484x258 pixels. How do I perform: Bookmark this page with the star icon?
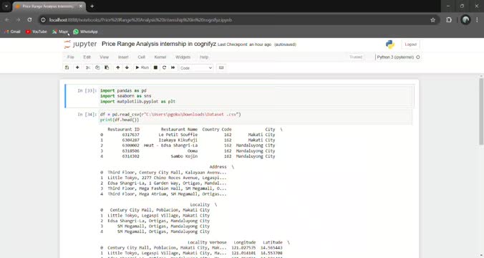(x=432, y=20)
